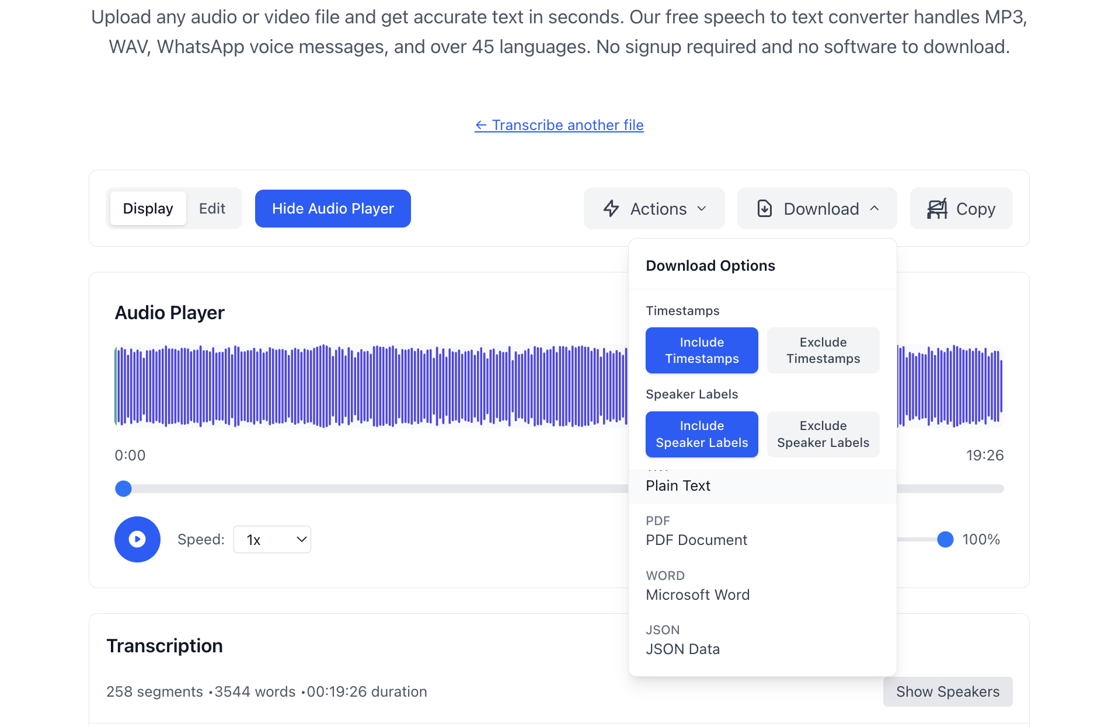1101x727 pixels.
Task: Open the 1x playback speed dropdown
Action: coord(271,539)
